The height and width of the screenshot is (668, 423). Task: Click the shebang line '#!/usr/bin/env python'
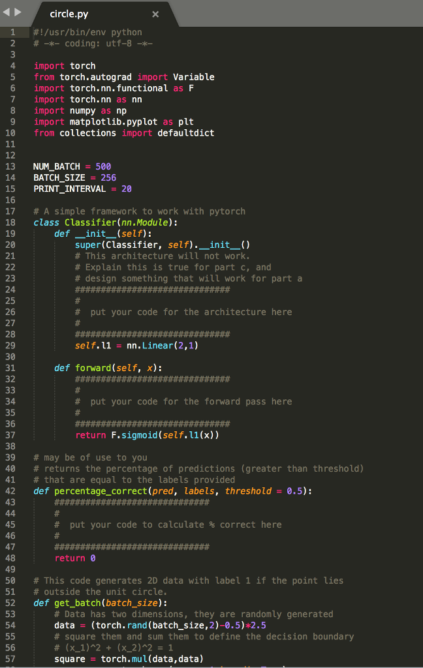click(88, 33)
